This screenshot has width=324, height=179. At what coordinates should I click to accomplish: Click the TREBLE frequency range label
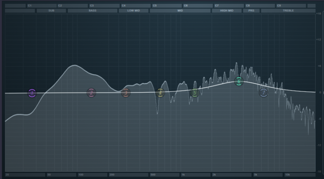pyautogui.click(x=288, y=11)
